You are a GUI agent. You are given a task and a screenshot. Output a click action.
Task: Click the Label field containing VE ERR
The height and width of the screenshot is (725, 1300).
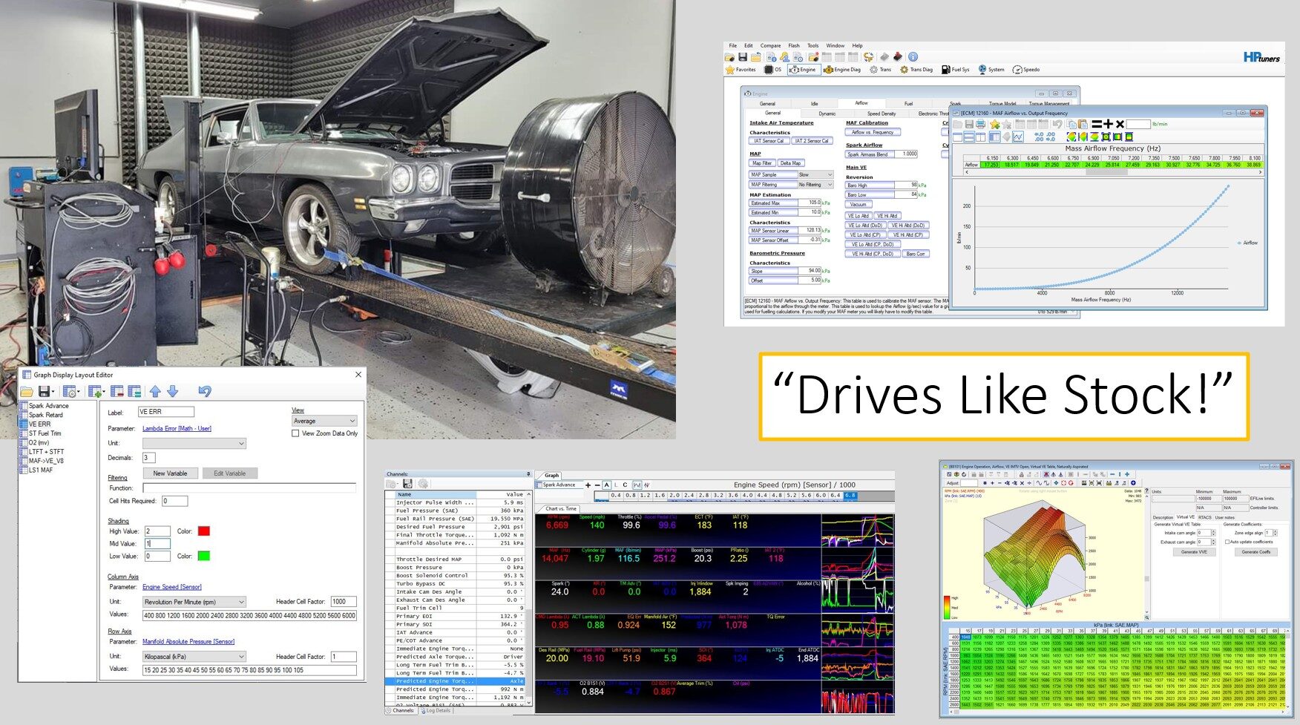pos(166,412)
